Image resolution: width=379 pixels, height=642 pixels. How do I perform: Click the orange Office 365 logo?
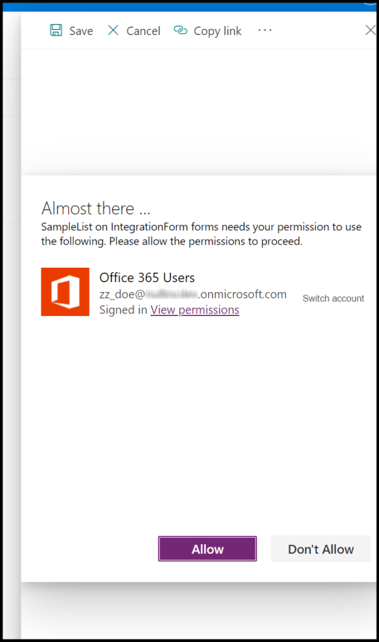[65, 292]
